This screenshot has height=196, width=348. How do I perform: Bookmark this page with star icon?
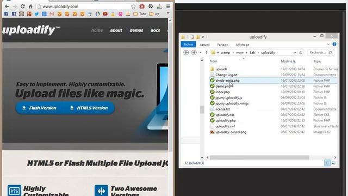click(133, 7)
